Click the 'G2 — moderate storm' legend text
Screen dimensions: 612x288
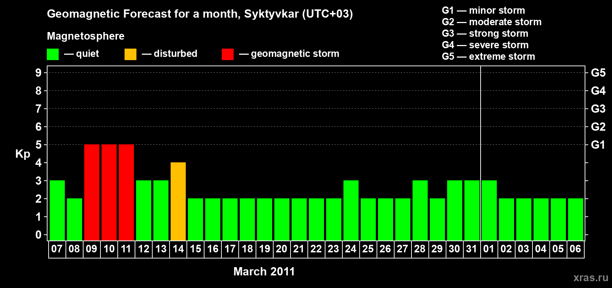pos(492,22)
